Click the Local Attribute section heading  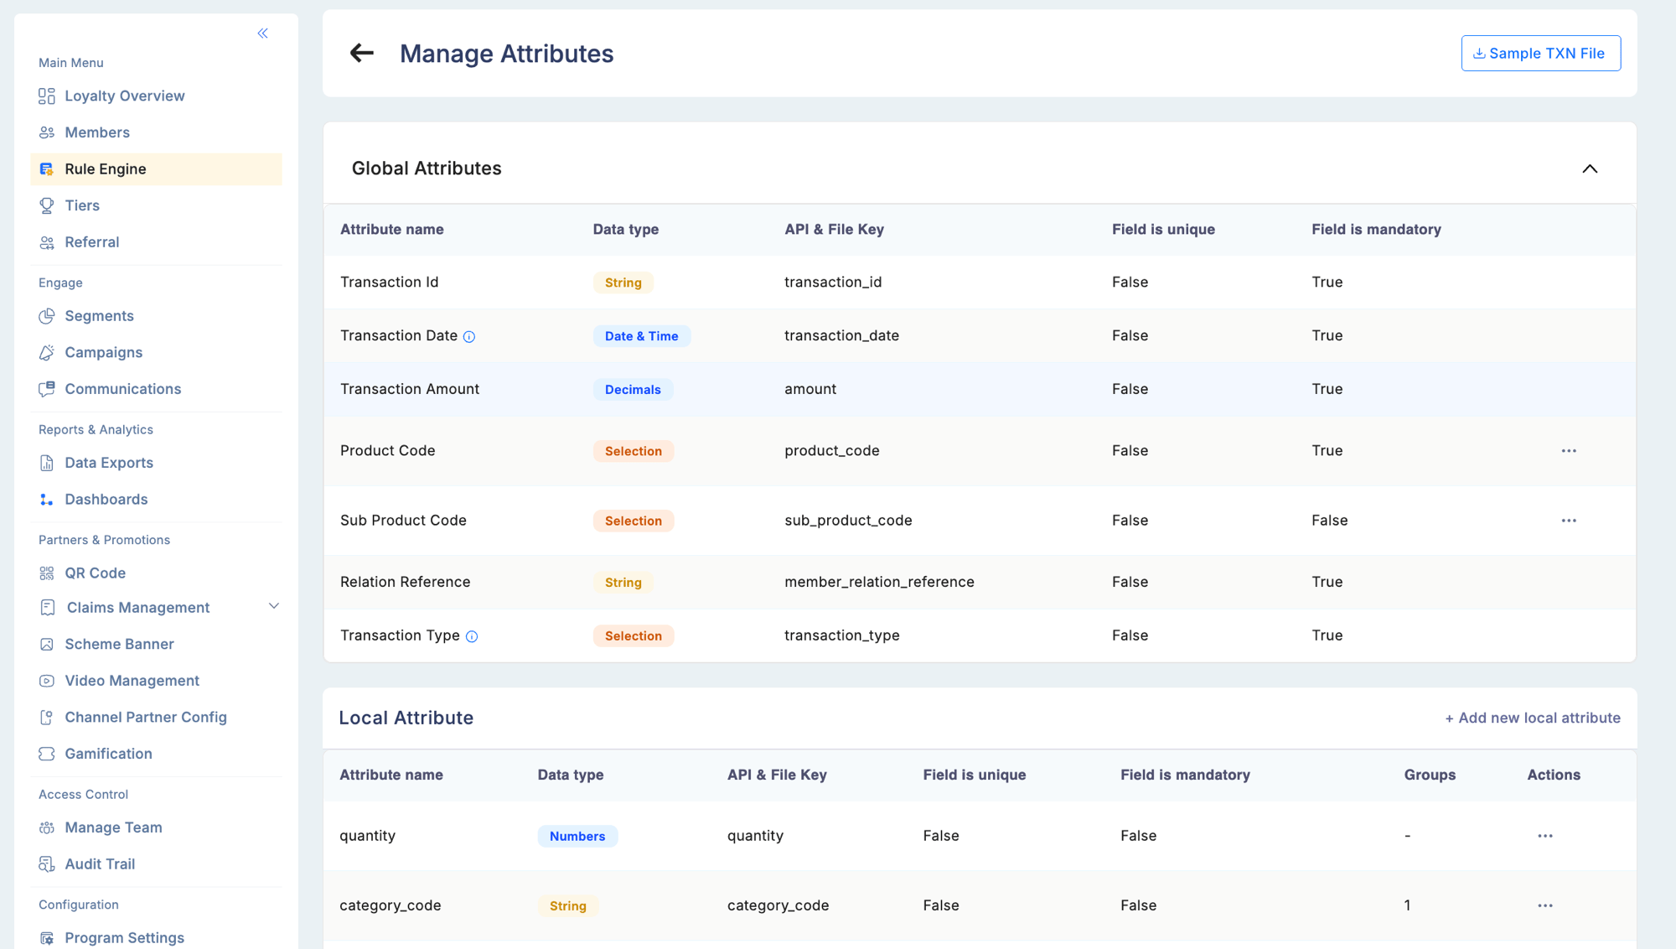coord(406,718)
